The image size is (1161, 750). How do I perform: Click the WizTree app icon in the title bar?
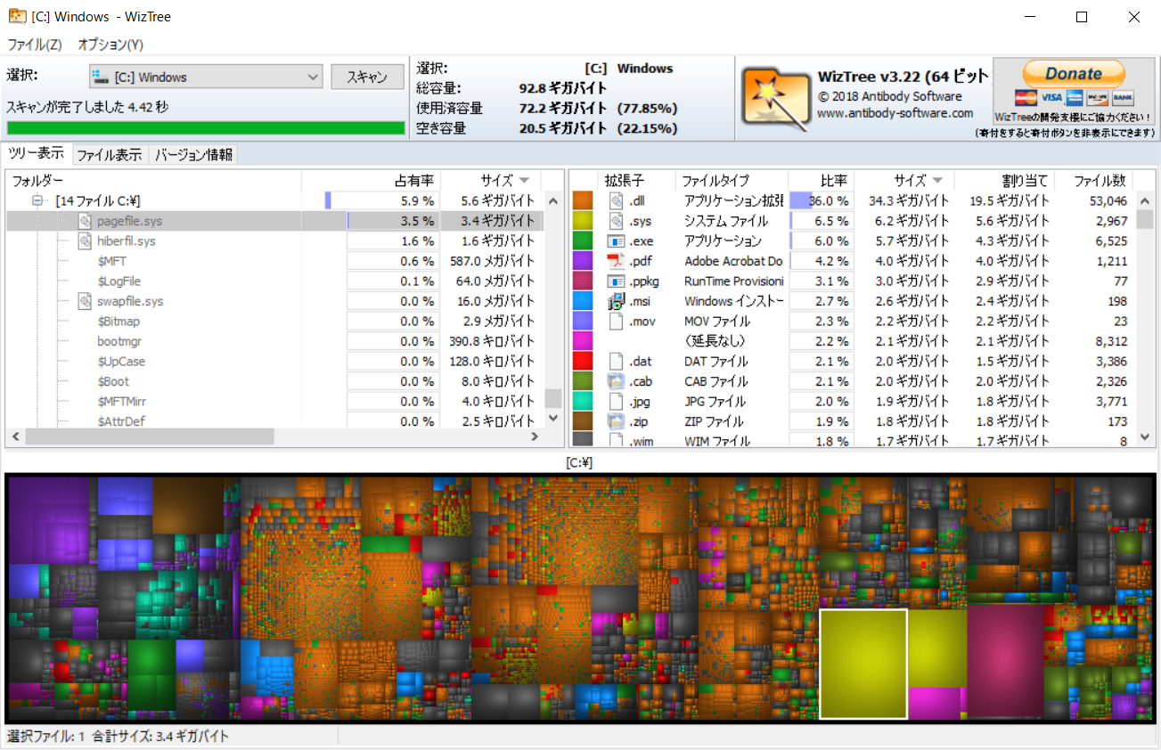point(17,17)
